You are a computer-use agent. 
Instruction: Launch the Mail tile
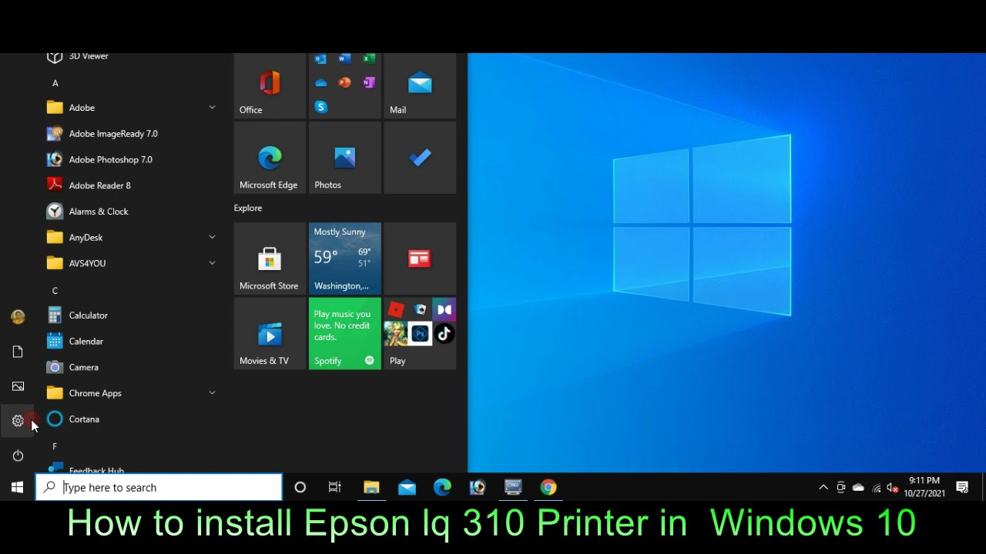point(420,85)
